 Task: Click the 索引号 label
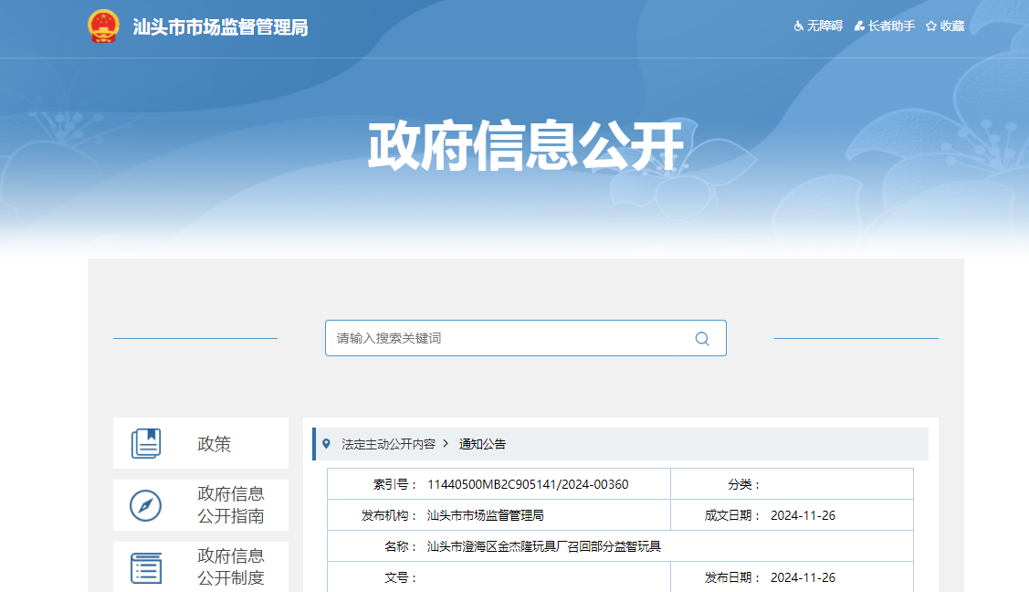pyautogui.click(x=395, y=484)
